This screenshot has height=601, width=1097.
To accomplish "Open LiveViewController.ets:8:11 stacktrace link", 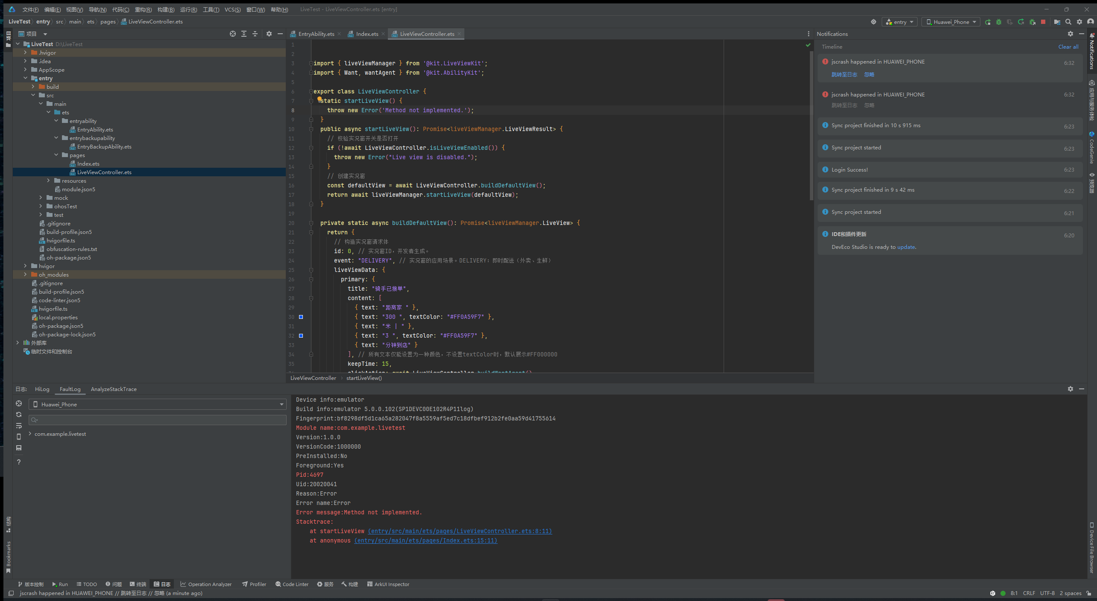I will (460, 531).
